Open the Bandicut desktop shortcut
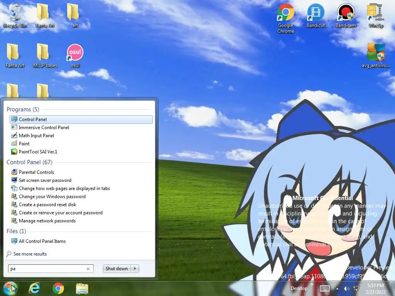 316,15
